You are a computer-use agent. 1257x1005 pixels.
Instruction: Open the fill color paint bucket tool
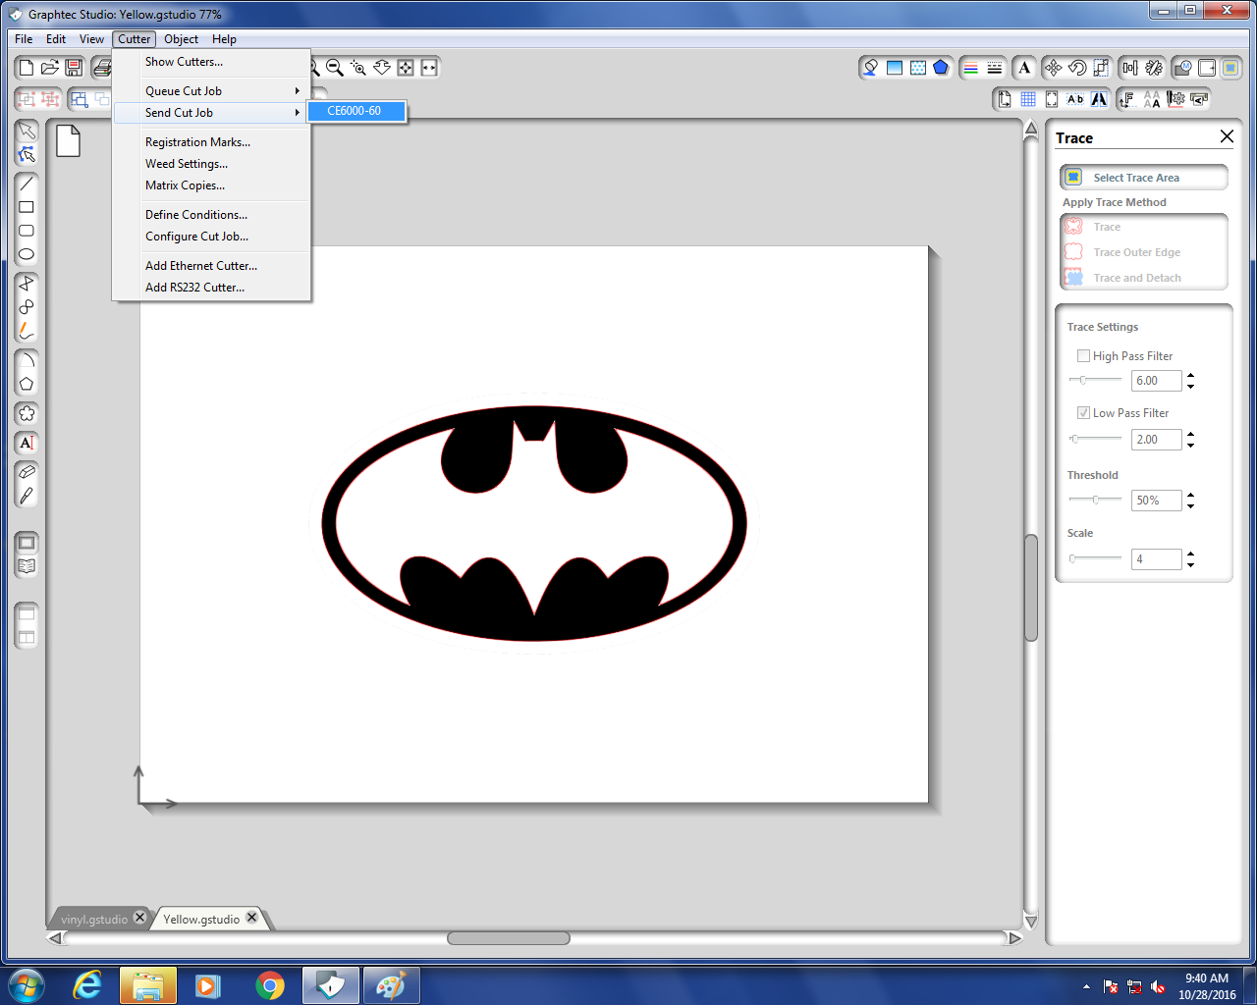point(870,68)
